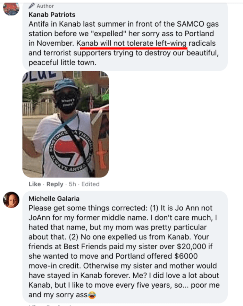Viewport: 243px width, 306px height.
Task: Reply to the Kanab Patriots comment
Action: coord(55,184)
